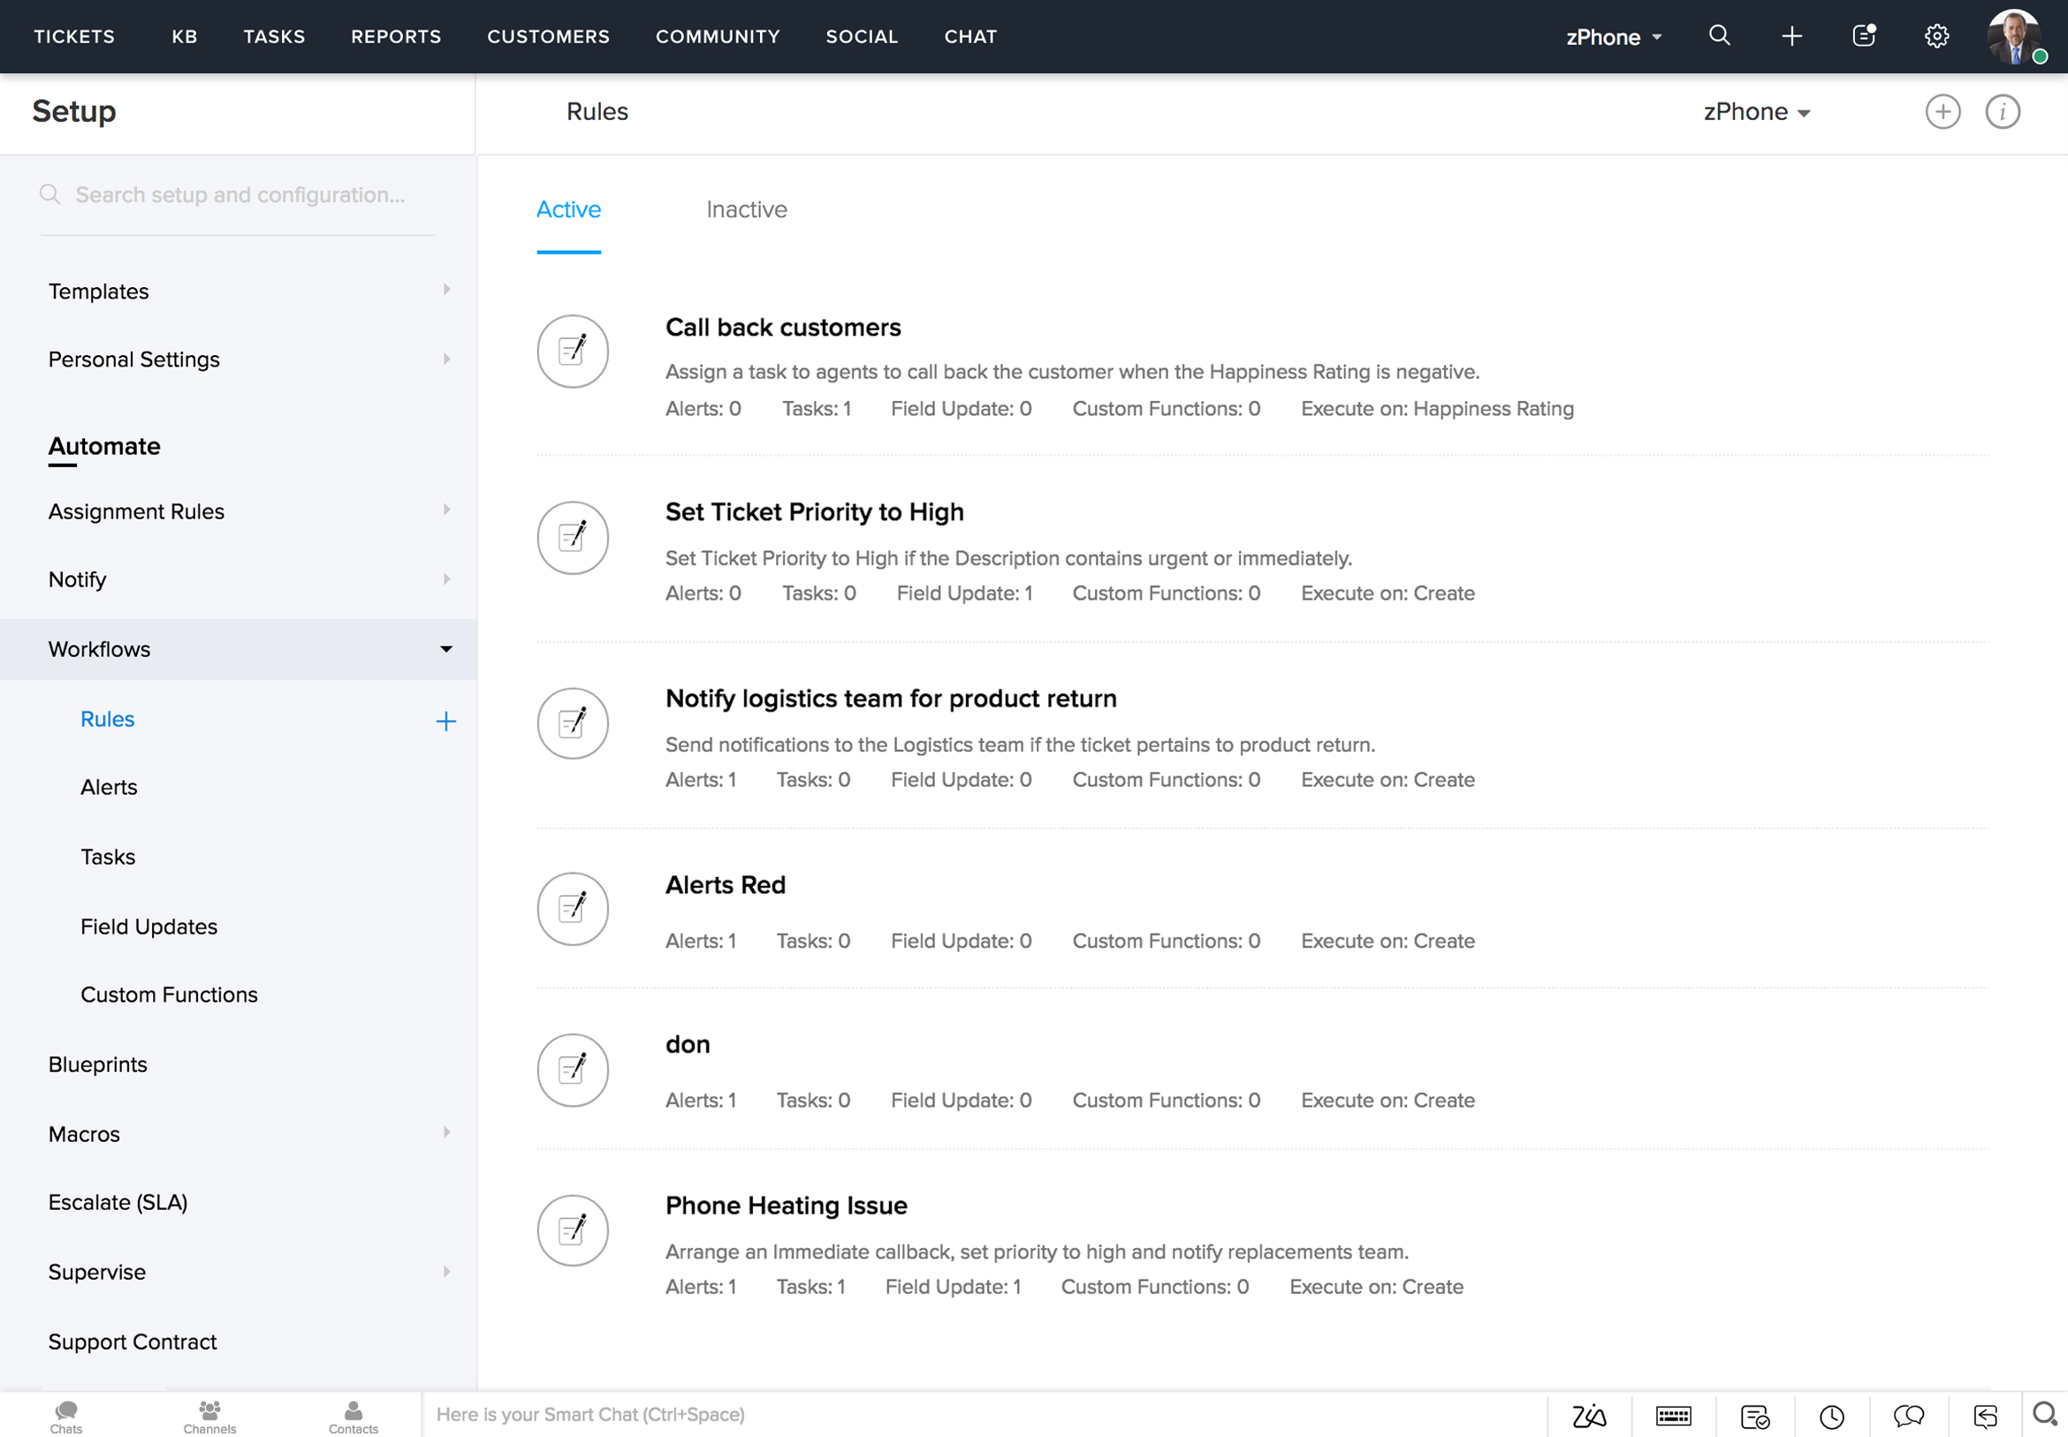Viewport: 2068px width, 1437px height.
Task: Open the search icon in top bar
Action: coord(1719,36)
